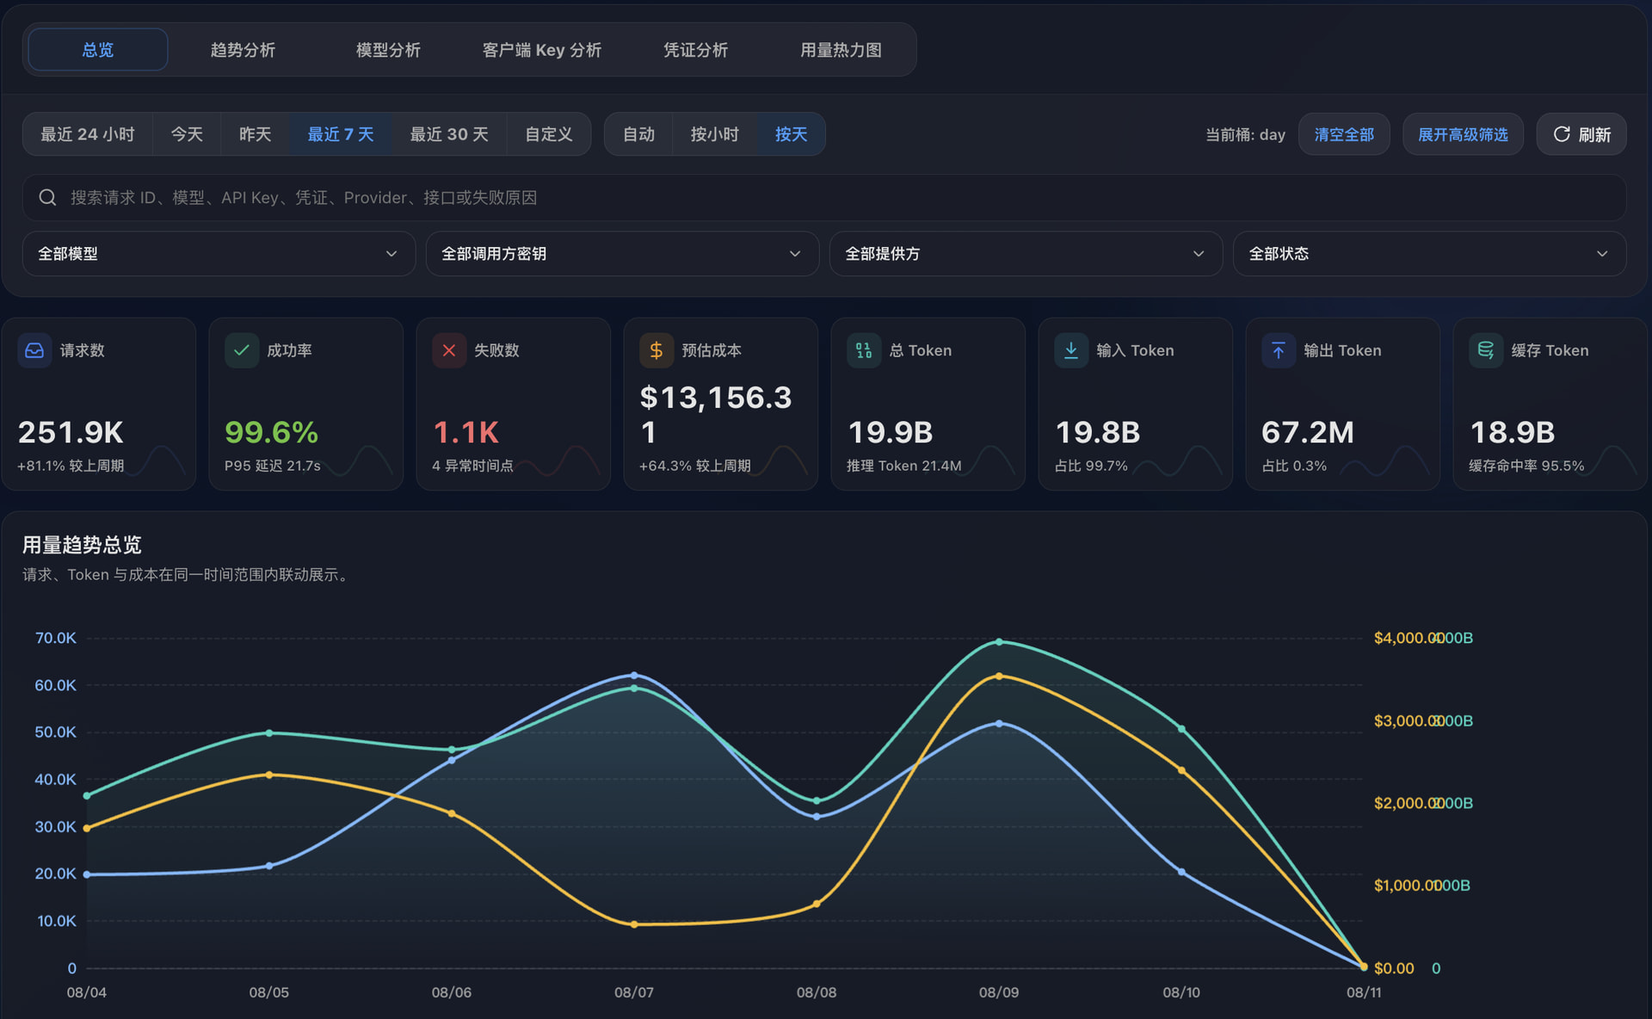Switch to the 趋势分析 tab

click(x=243, y=50)
